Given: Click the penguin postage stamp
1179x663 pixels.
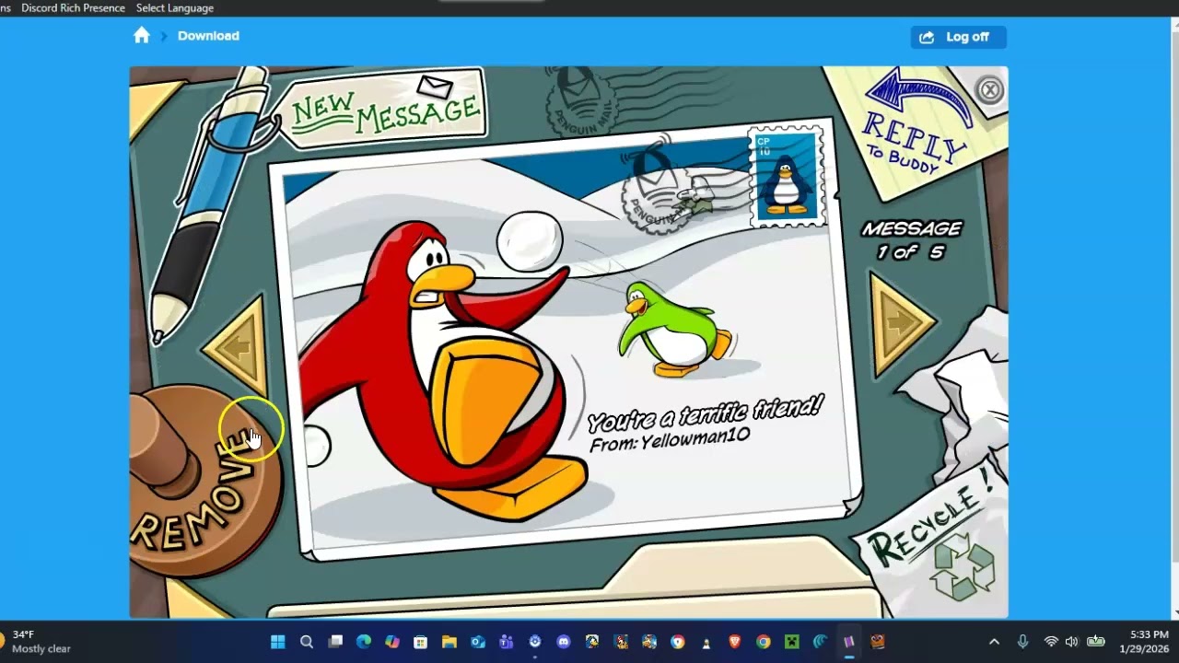Looking at the screenshot, I should 786,177.
